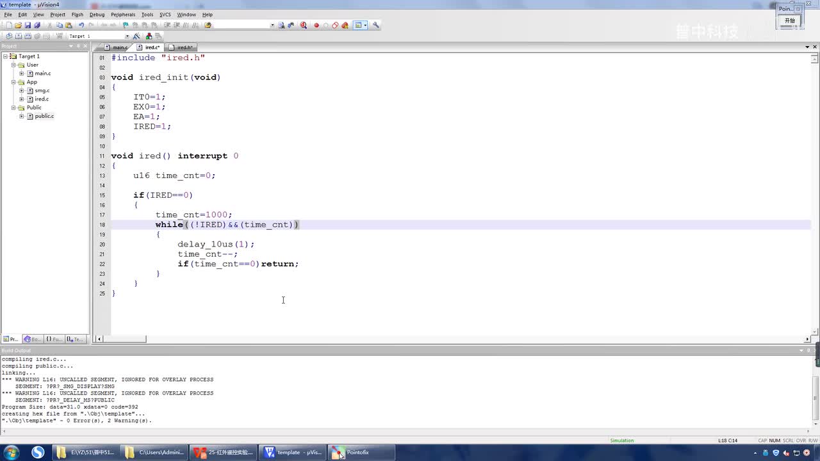Build the target with Build icon
The height and width of the screenshot is (461, 820).
[19, 36]
